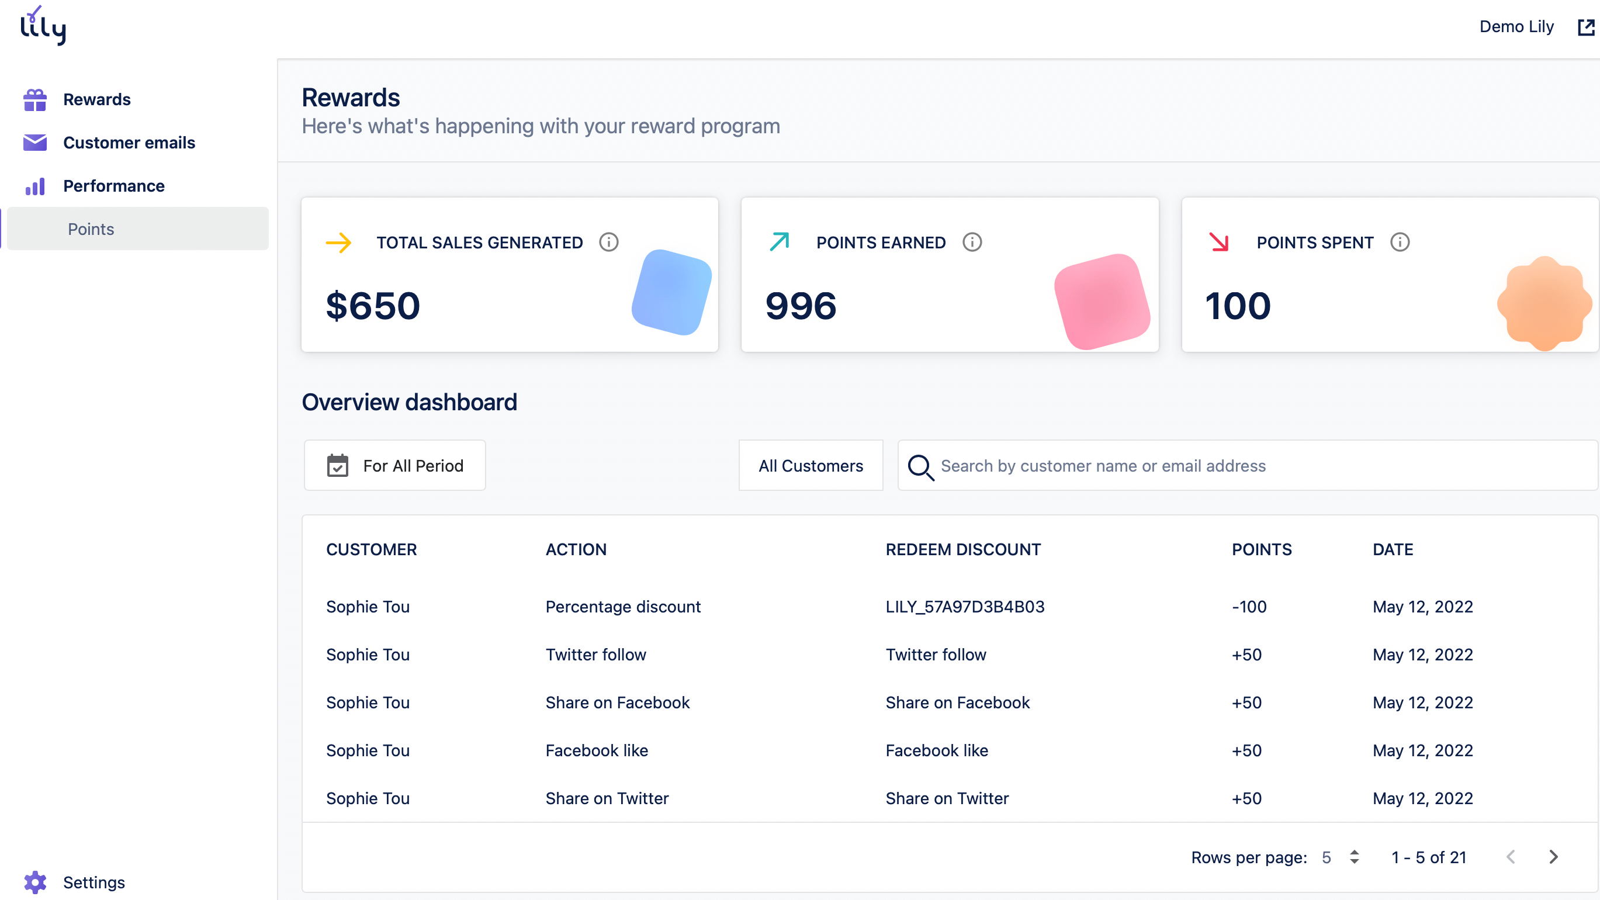Click the Performance bar chart icon
1600x900 pixels.
coord(35,186)
